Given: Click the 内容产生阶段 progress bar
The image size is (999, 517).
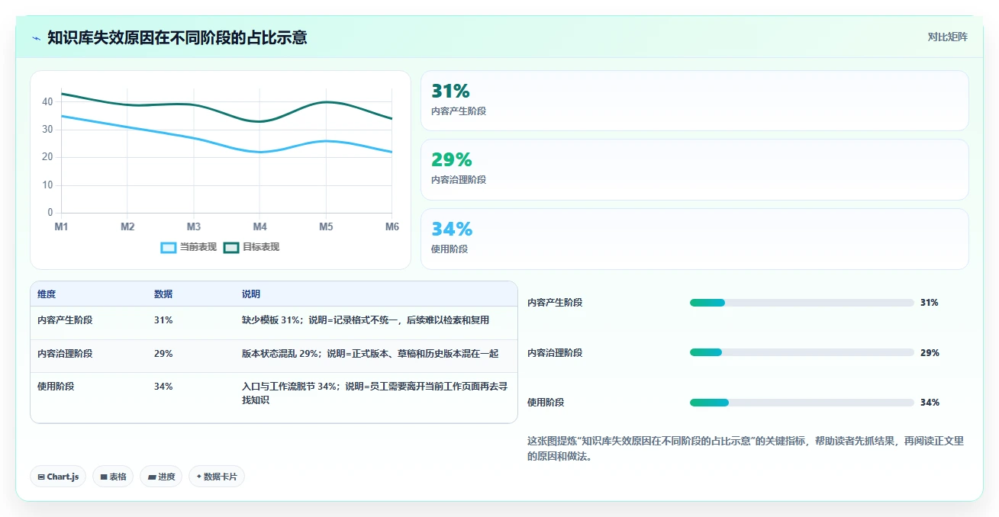Looking at the screenshot, I should tap(801, 303).
